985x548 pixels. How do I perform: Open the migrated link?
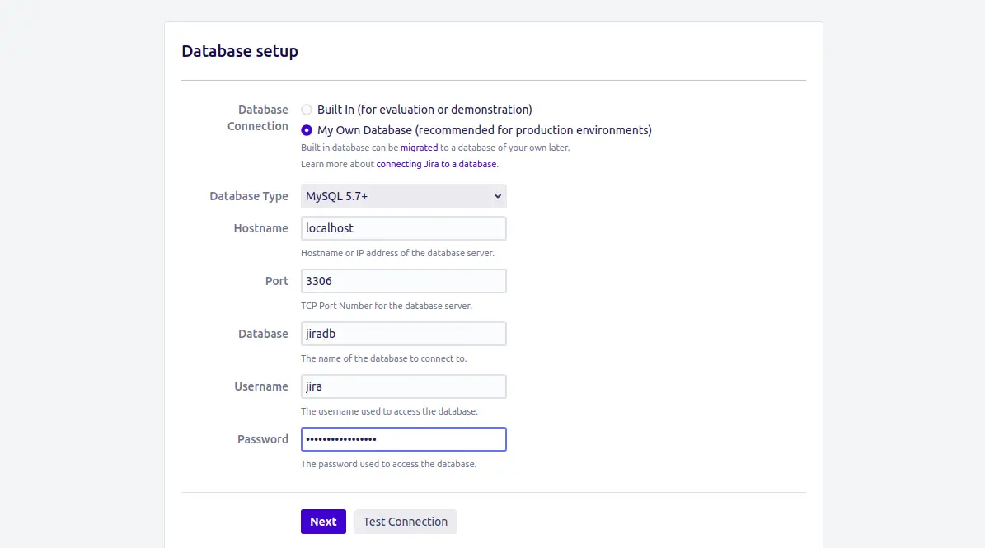[x=419, y=148]
